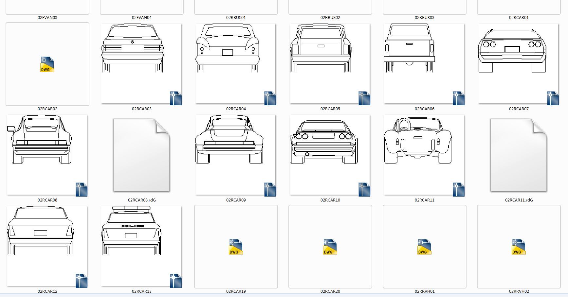Click the file name label 02RCAR08
This screenshot has height=297, width=568.
(x=47, y=200)
